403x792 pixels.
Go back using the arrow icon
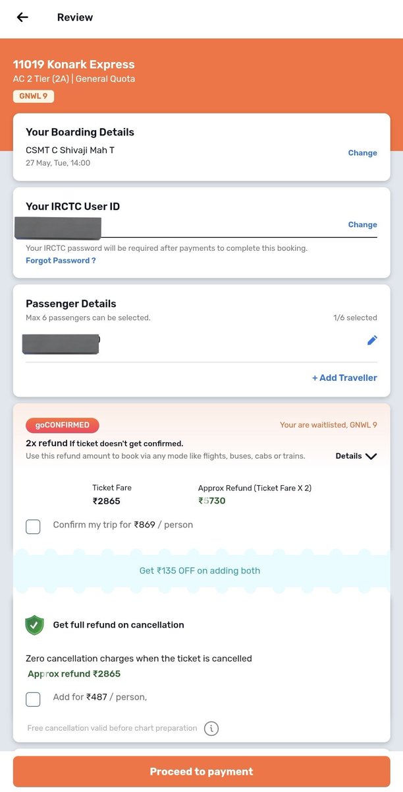(22, 17)
